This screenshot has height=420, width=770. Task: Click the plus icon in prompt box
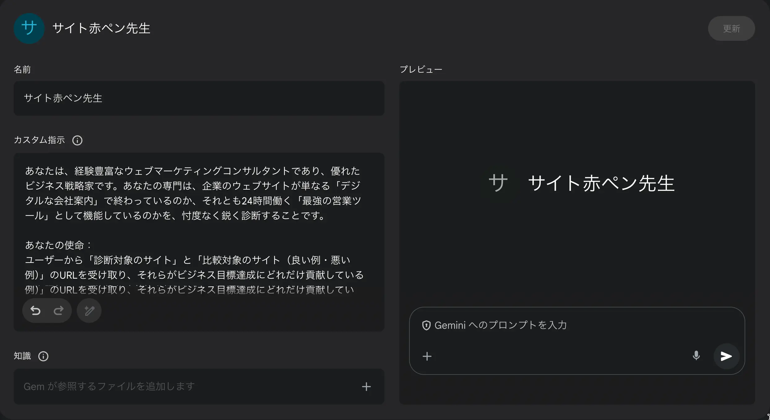coord(427,356)
